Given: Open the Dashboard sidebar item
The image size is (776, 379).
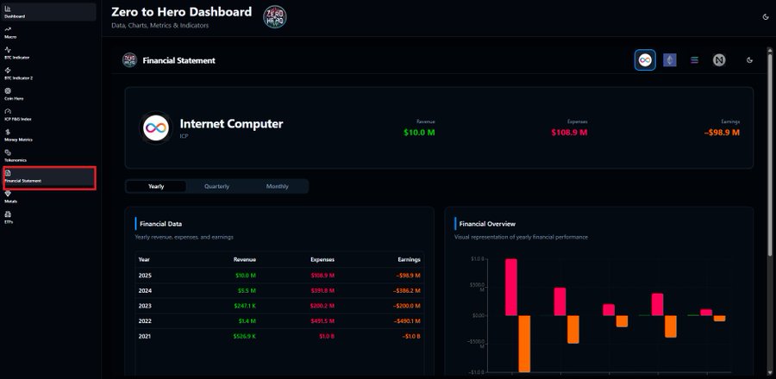Looking at the screenshot, I should tap(48, 12).
